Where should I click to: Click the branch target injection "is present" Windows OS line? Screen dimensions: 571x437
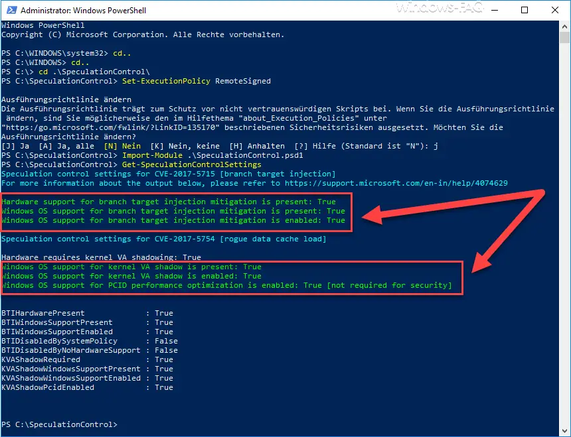coord(173,212)
